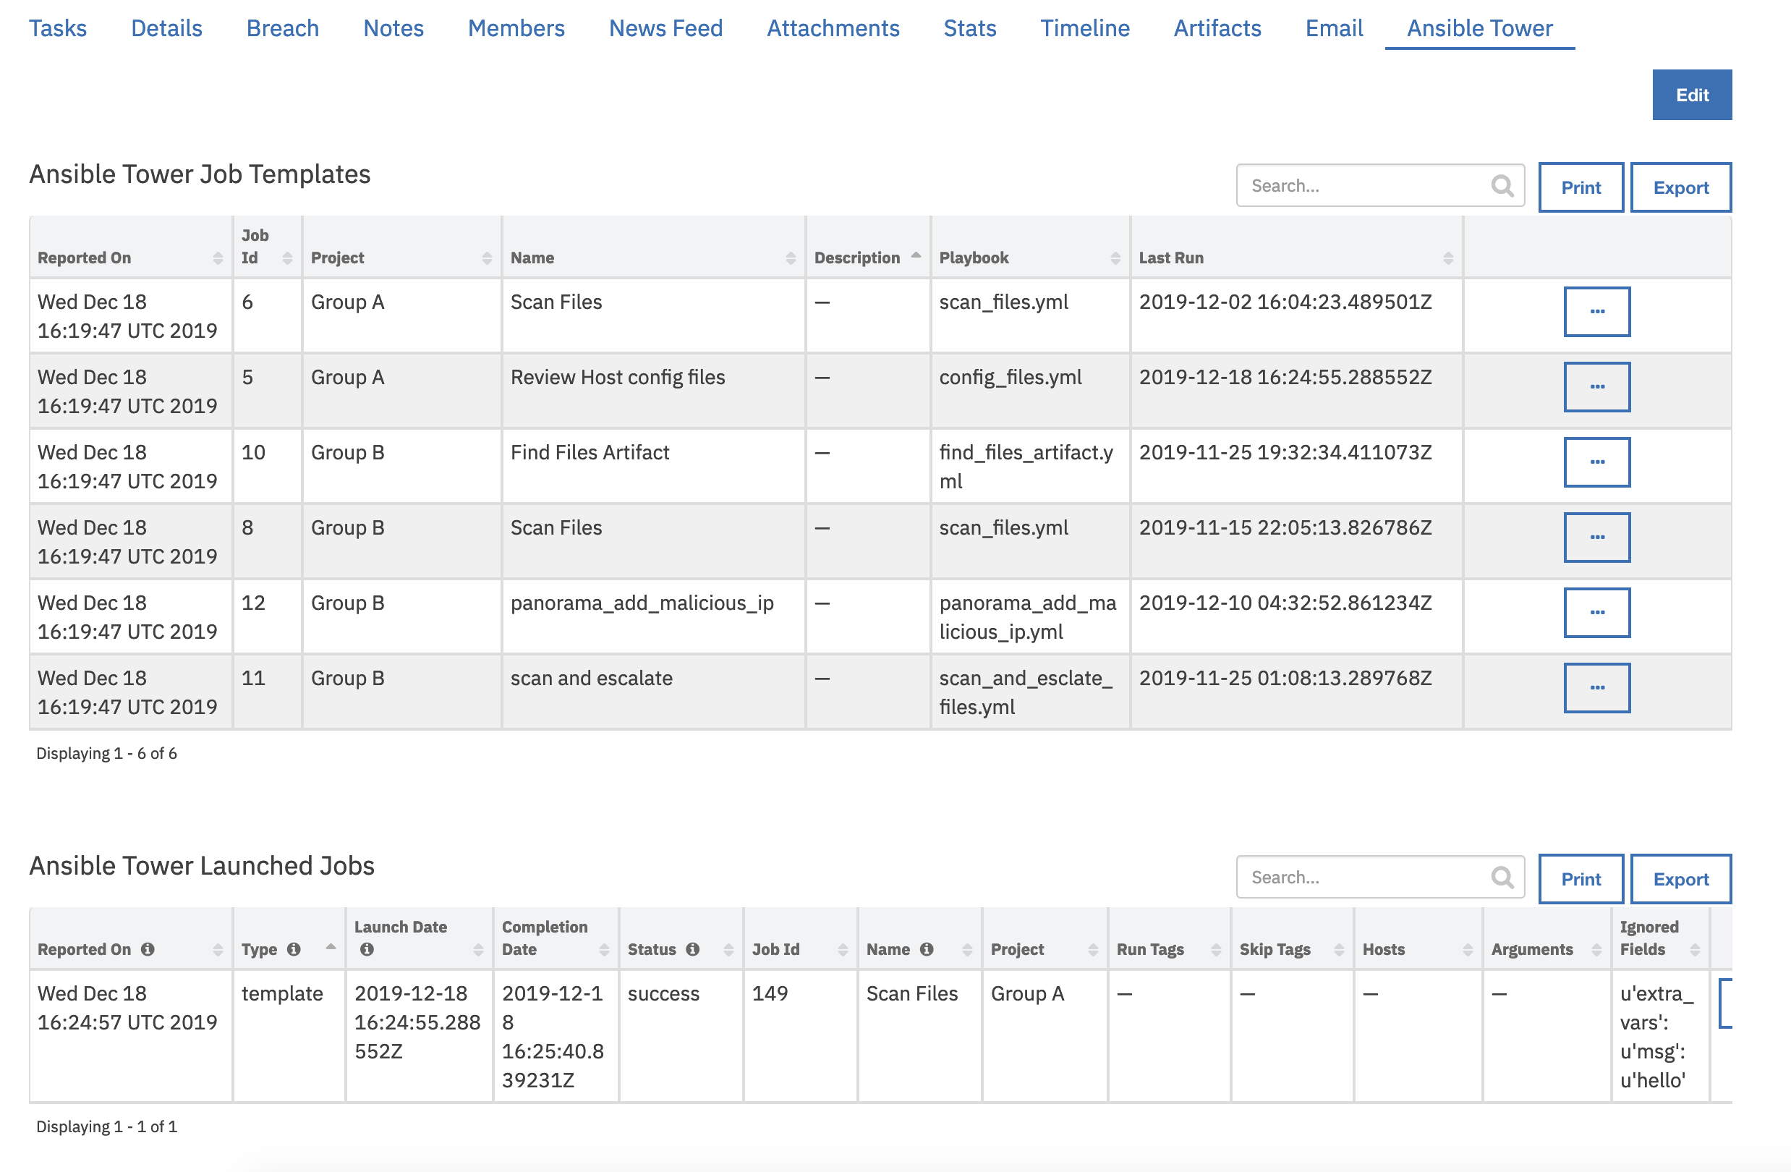
Task: Click info icon next to Reported On
Action: [x=148, y=949]
